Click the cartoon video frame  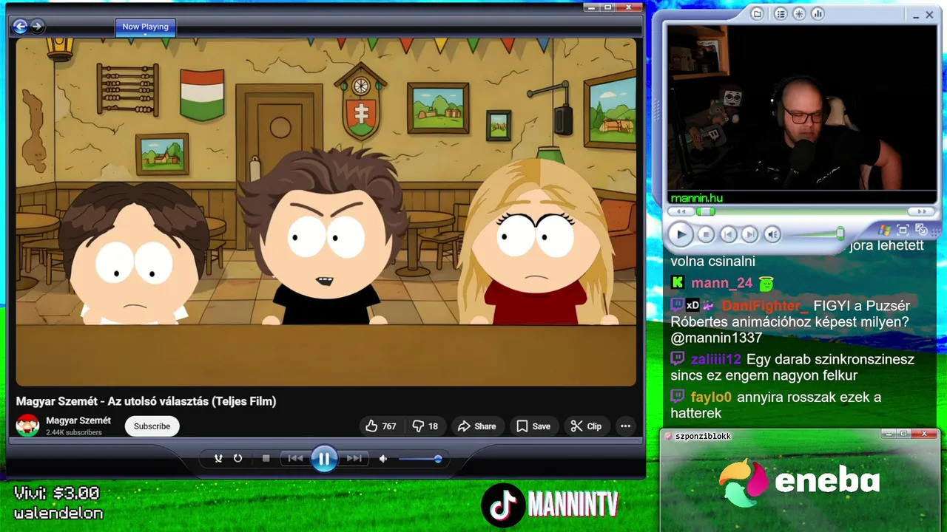pyautogui.click(x=326, y=212)
